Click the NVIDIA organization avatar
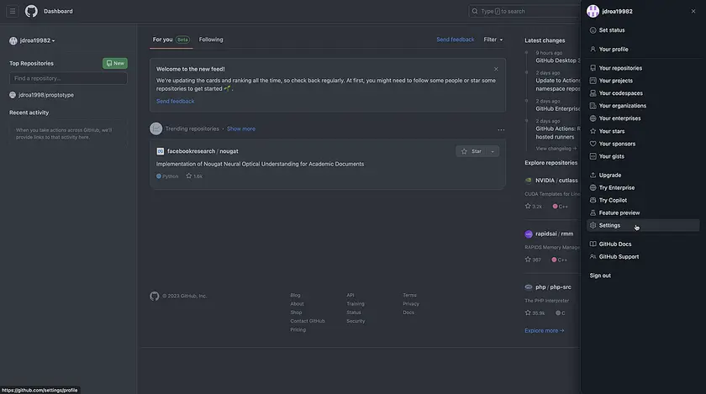706x394 pixels. 528,181
